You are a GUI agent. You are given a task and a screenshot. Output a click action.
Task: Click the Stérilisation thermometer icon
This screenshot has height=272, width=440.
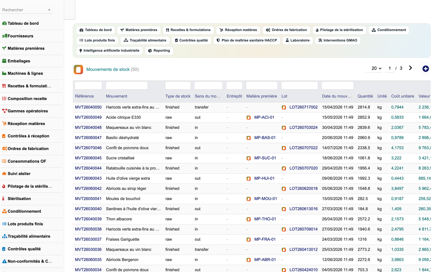(x=4, y=199)
